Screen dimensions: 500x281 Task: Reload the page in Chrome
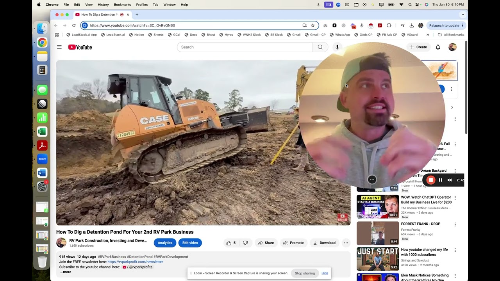(x=74, y=25)
